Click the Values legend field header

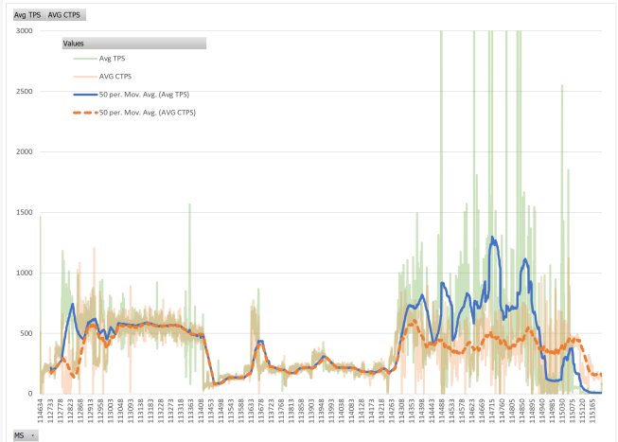coord(134,44)
